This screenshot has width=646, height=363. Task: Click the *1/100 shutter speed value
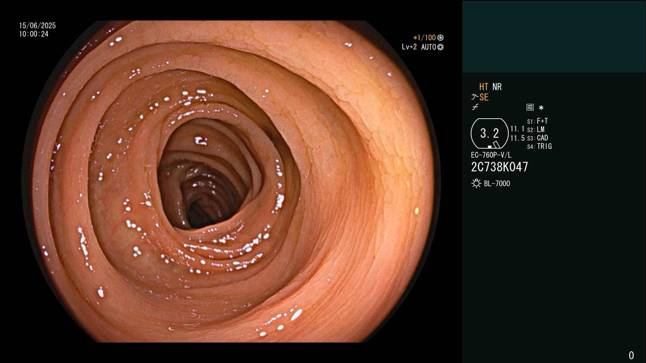(x=425, y=38)
